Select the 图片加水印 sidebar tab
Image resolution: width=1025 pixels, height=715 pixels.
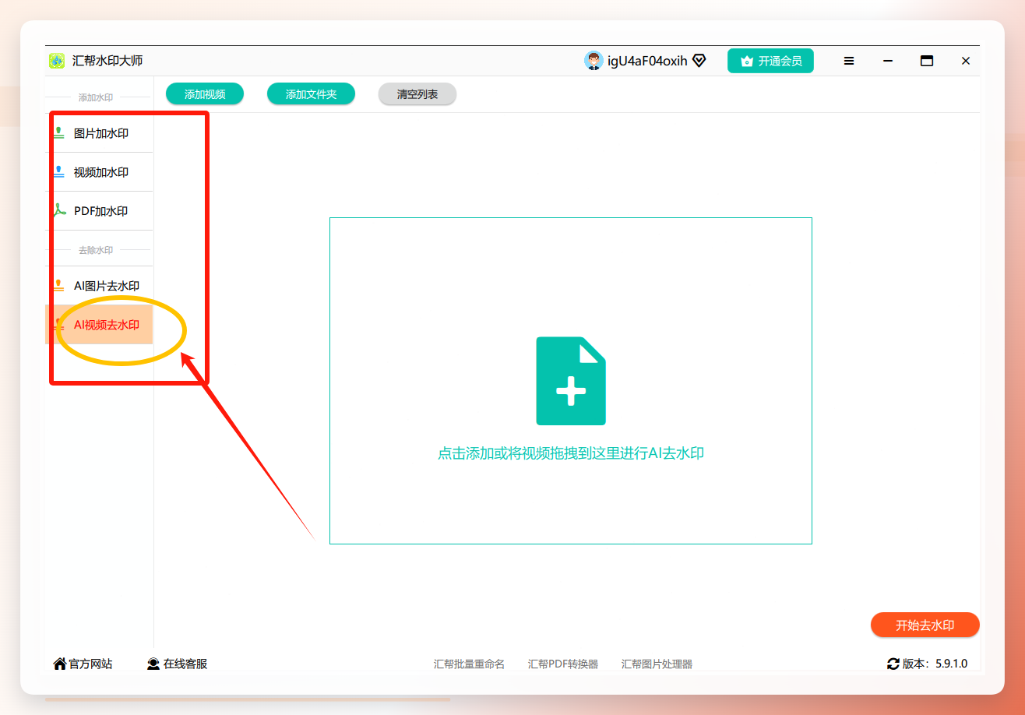pos(99,133)
